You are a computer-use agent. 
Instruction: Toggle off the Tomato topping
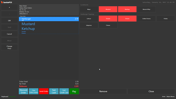108,19
